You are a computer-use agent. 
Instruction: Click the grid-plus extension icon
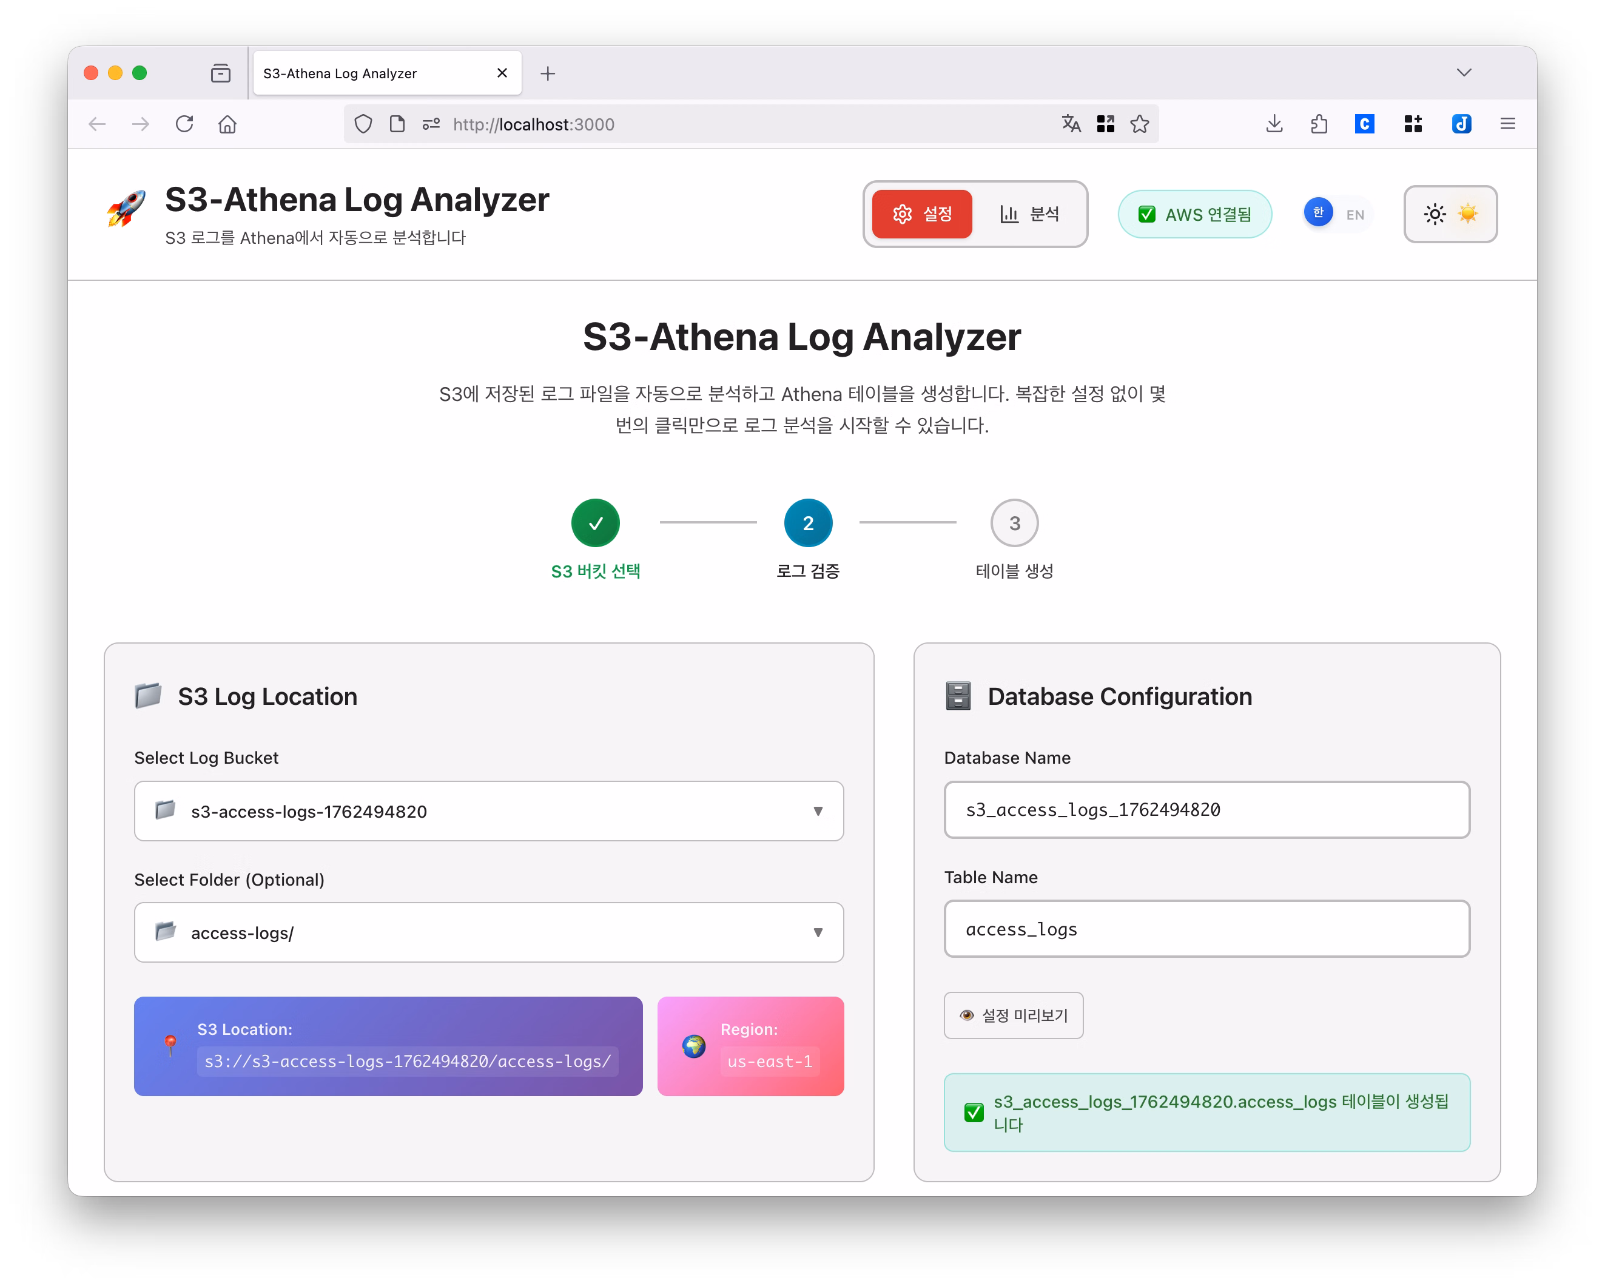[x=1412, y=124]
